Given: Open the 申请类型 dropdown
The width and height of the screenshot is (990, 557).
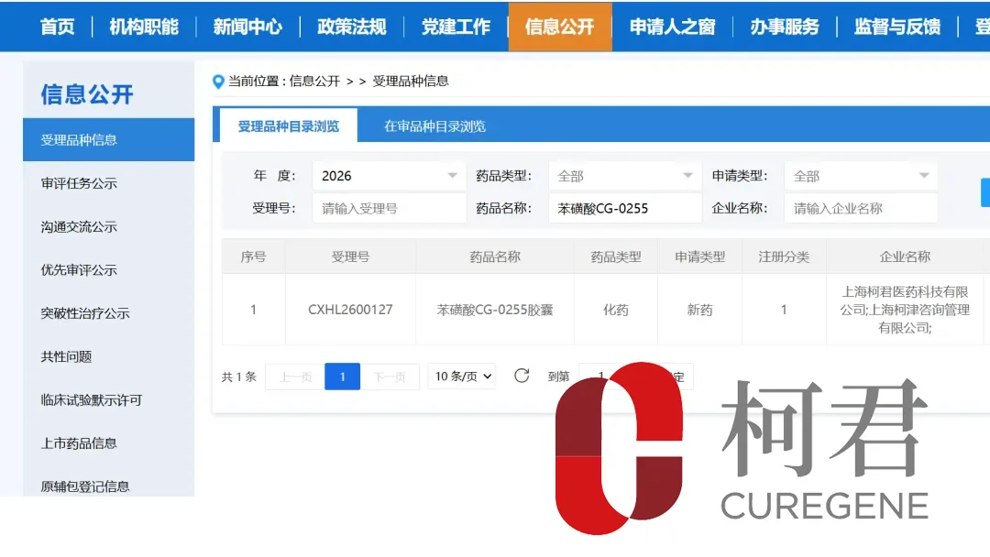Looking at the screenshot, I should pos(860,174).
